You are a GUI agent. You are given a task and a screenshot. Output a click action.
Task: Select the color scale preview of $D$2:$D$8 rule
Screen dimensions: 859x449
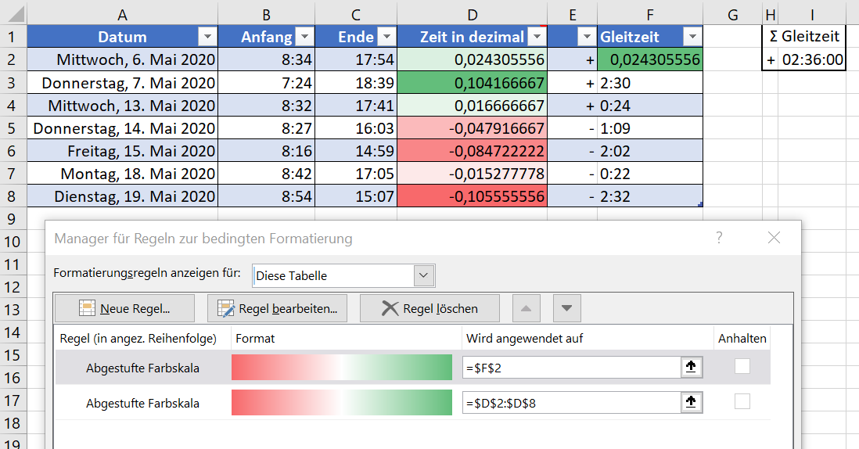342,402
